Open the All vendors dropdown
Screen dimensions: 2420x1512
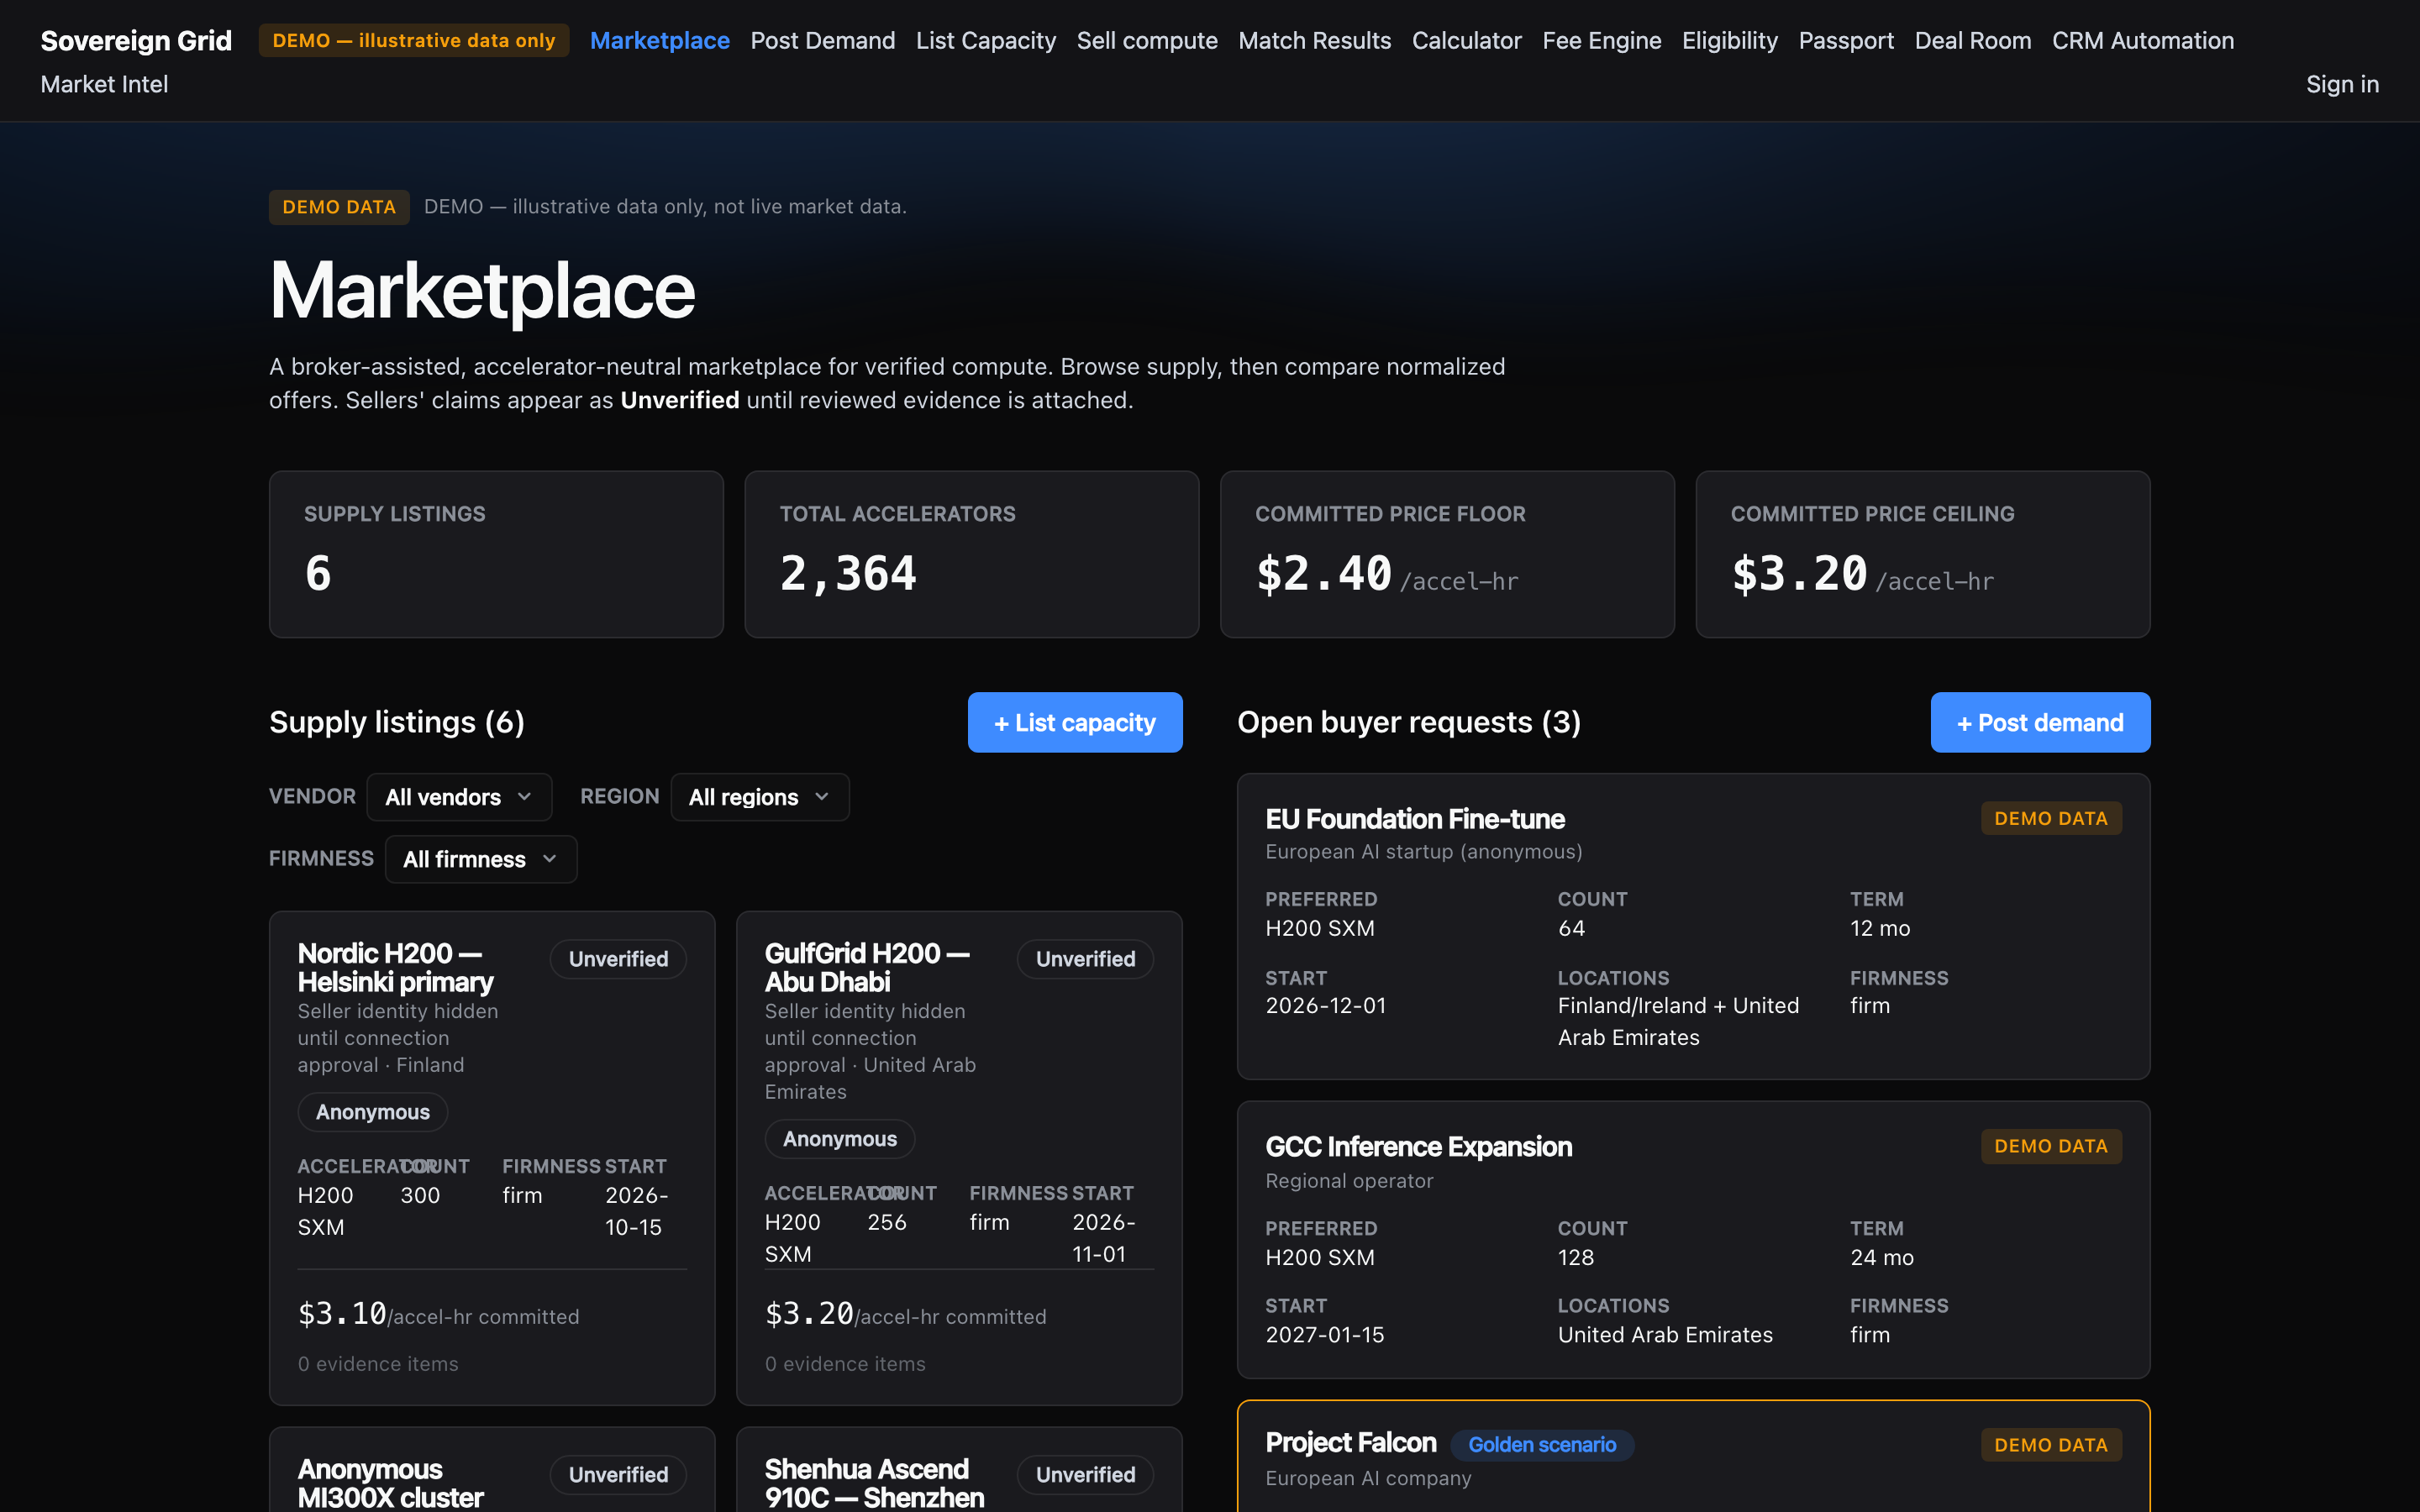(459, 797)
